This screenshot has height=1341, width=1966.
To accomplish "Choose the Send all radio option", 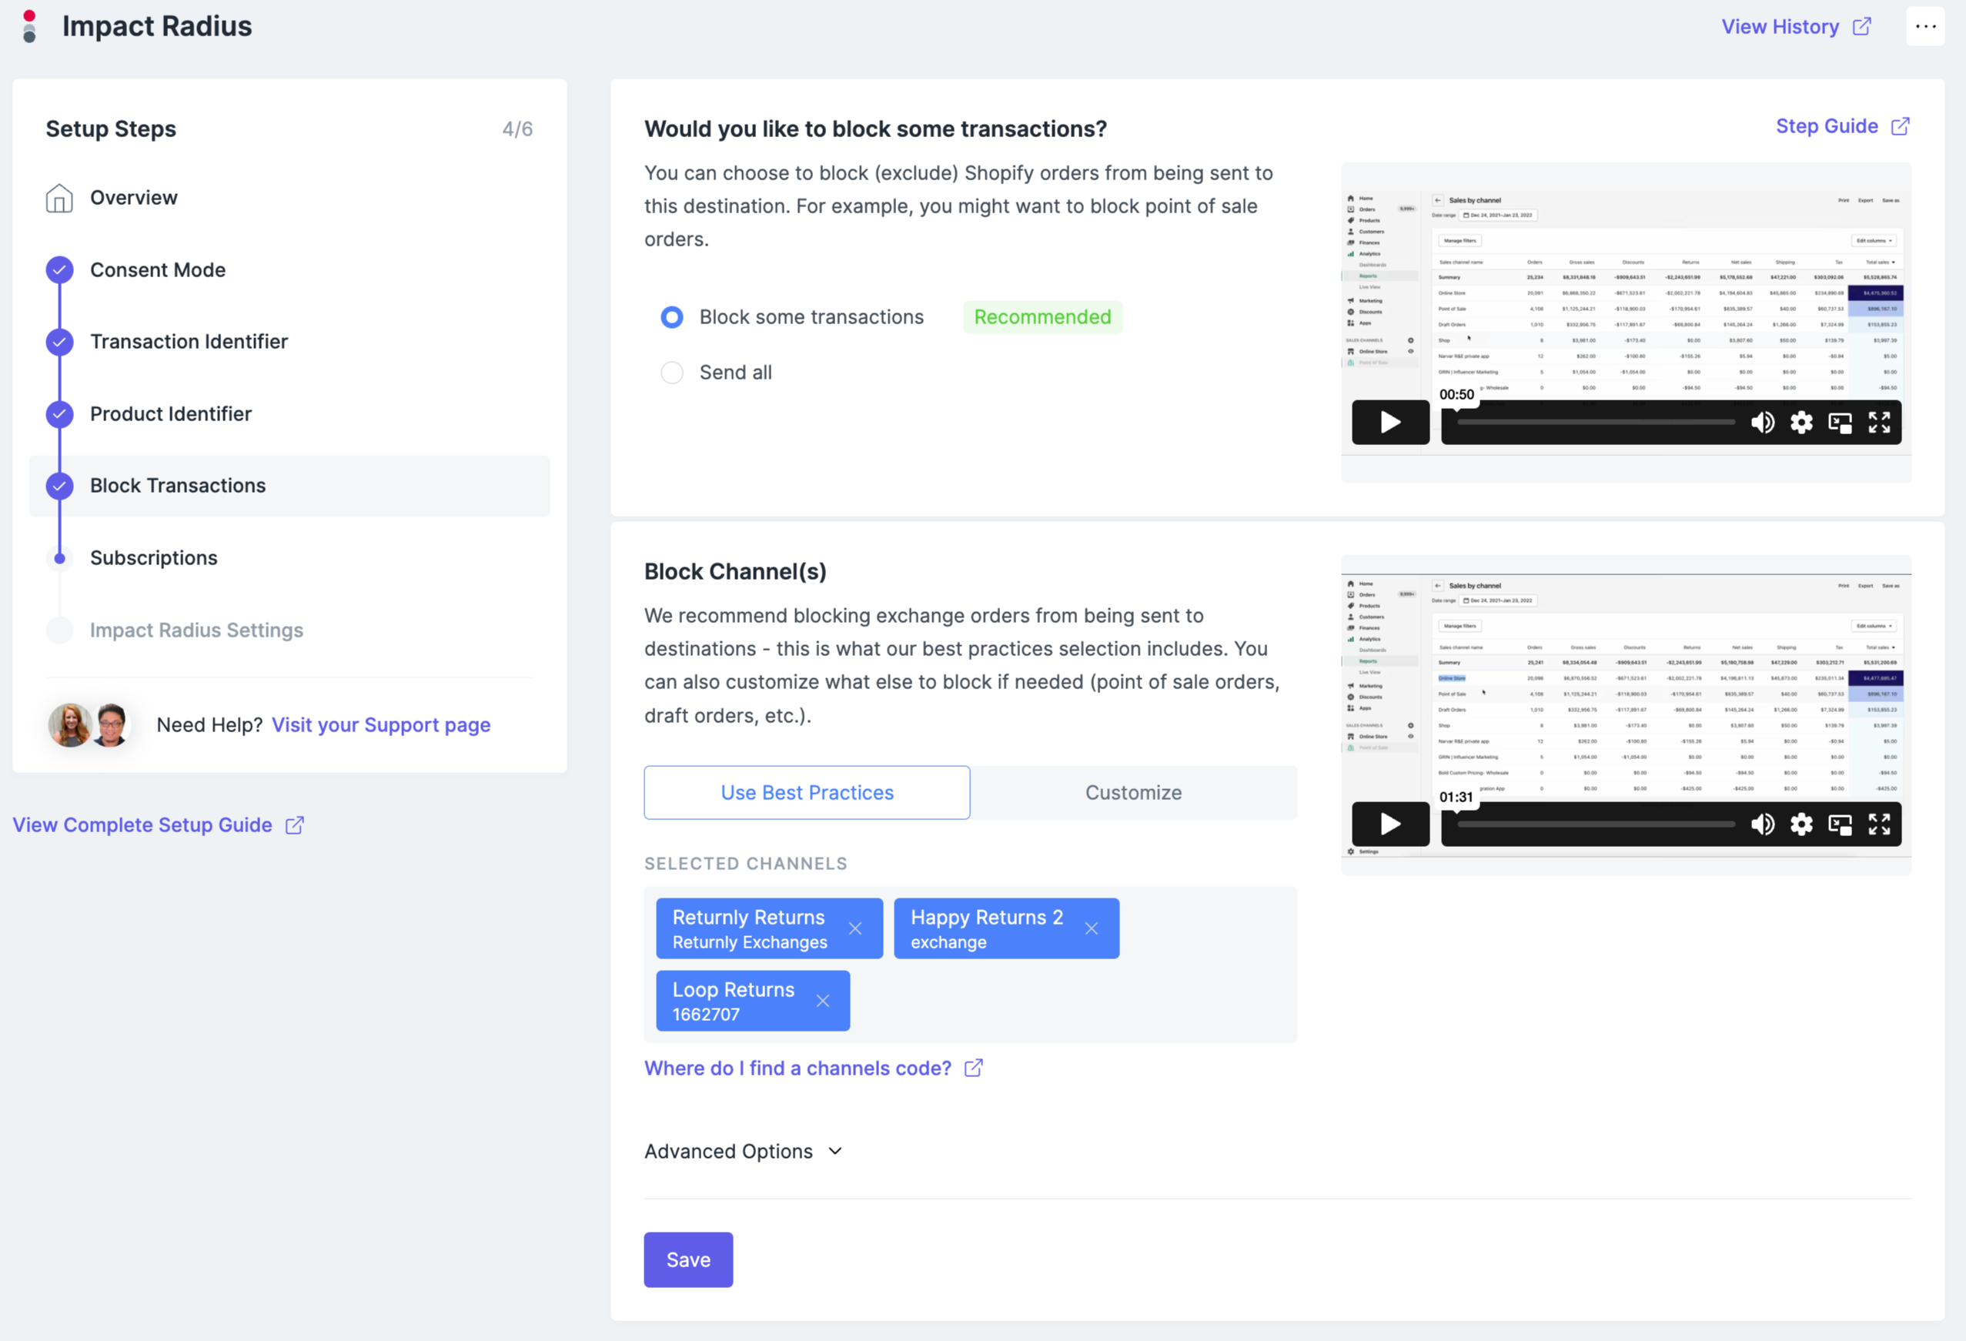I will click(672, 373).
